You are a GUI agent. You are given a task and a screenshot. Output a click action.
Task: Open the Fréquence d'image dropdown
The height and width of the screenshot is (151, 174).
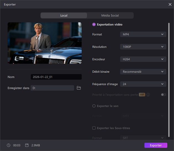[143, 84]
